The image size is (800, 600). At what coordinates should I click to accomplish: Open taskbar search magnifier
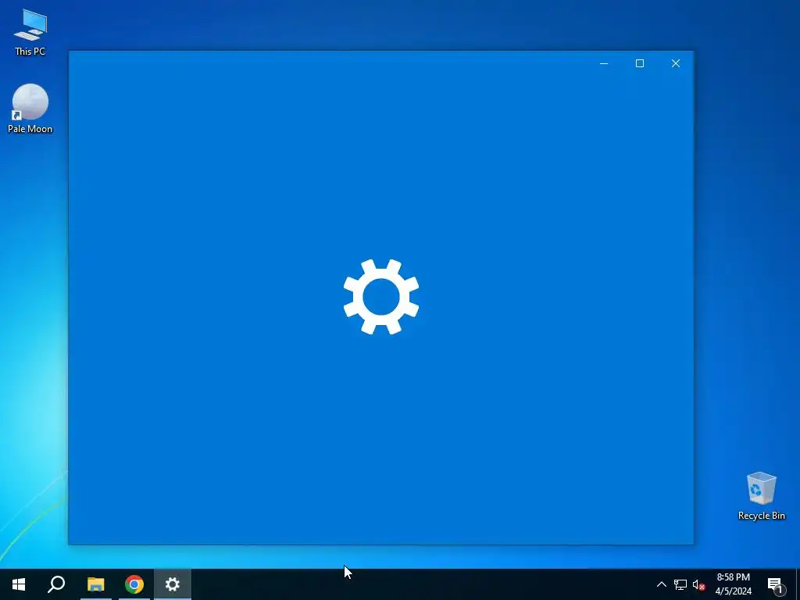[x=56, y=584]
